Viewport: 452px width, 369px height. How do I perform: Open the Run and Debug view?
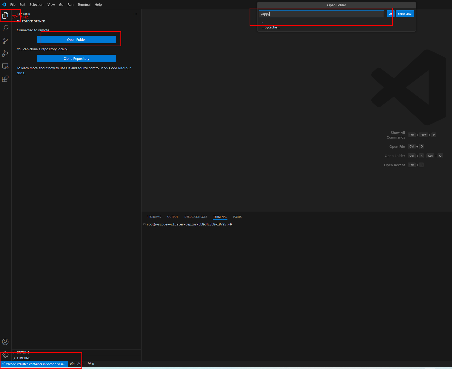pyautogui.click(x=5, y=53)
